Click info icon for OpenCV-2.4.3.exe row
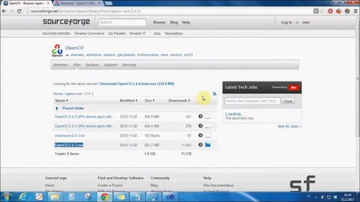The width and height of the screenshot is (360, 202). [x=200, y=145]
